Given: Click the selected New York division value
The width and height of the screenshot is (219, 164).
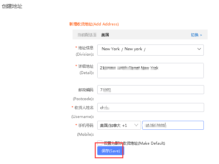Looking at the screenshot, I should [122, 49].
